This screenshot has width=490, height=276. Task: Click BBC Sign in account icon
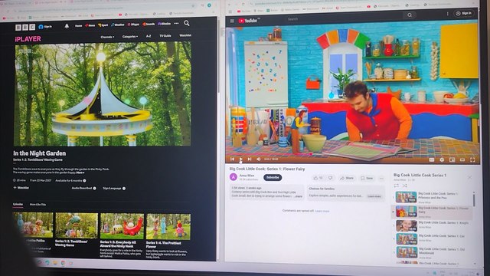[x=45, y=27]
